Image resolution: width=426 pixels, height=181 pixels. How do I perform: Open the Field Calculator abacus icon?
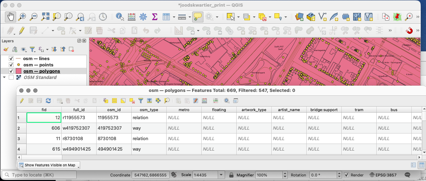coord(132,16)
